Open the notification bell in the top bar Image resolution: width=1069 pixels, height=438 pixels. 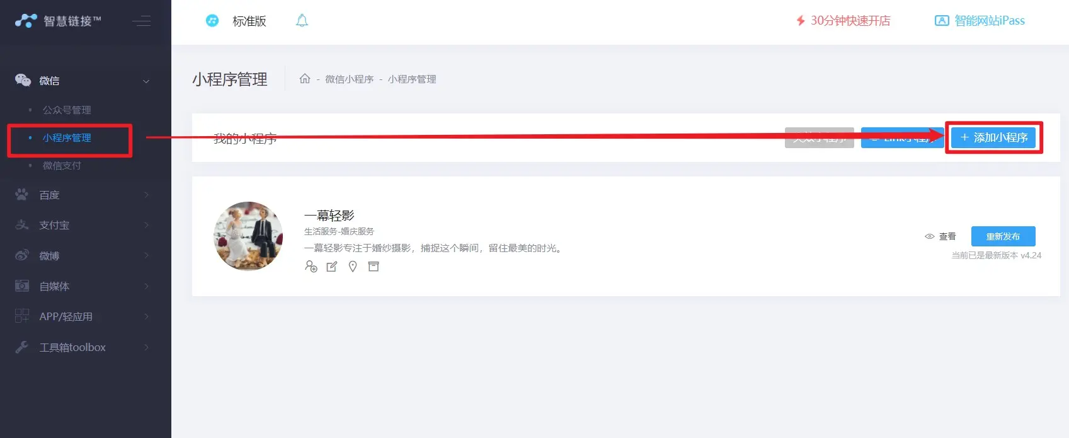click(x=302, y=21)
